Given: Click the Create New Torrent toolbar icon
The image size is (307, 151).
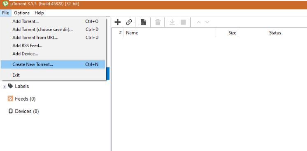Looking at the screenshot, I should [x=144, y=22].
